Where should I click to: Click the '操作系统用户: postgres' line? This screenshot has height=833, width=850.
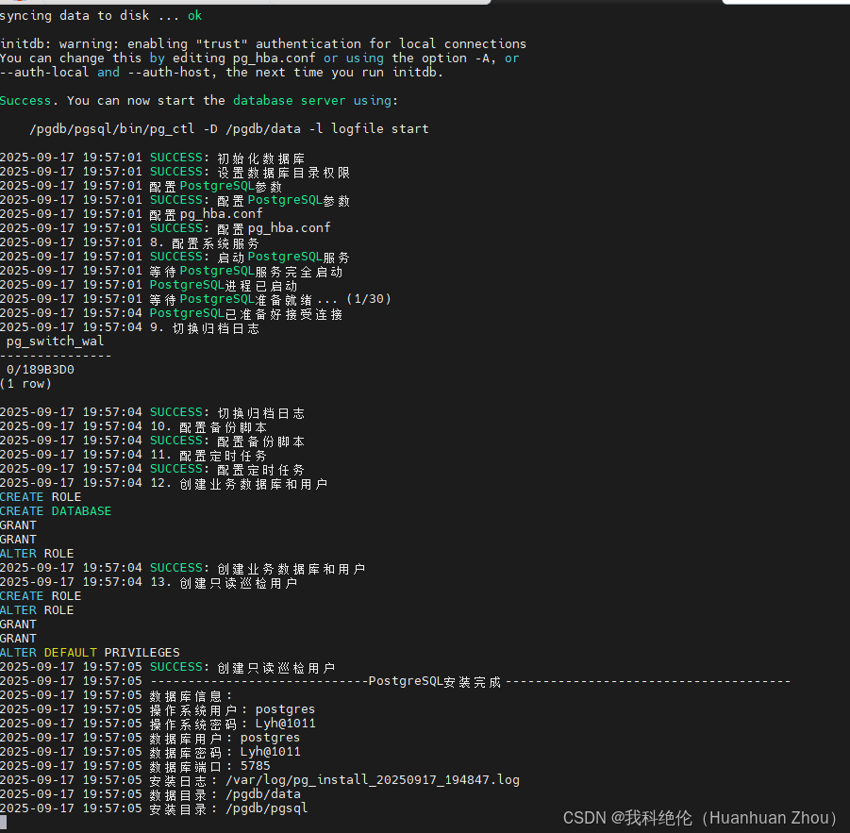pyautogui.click(x=158, y=709)
